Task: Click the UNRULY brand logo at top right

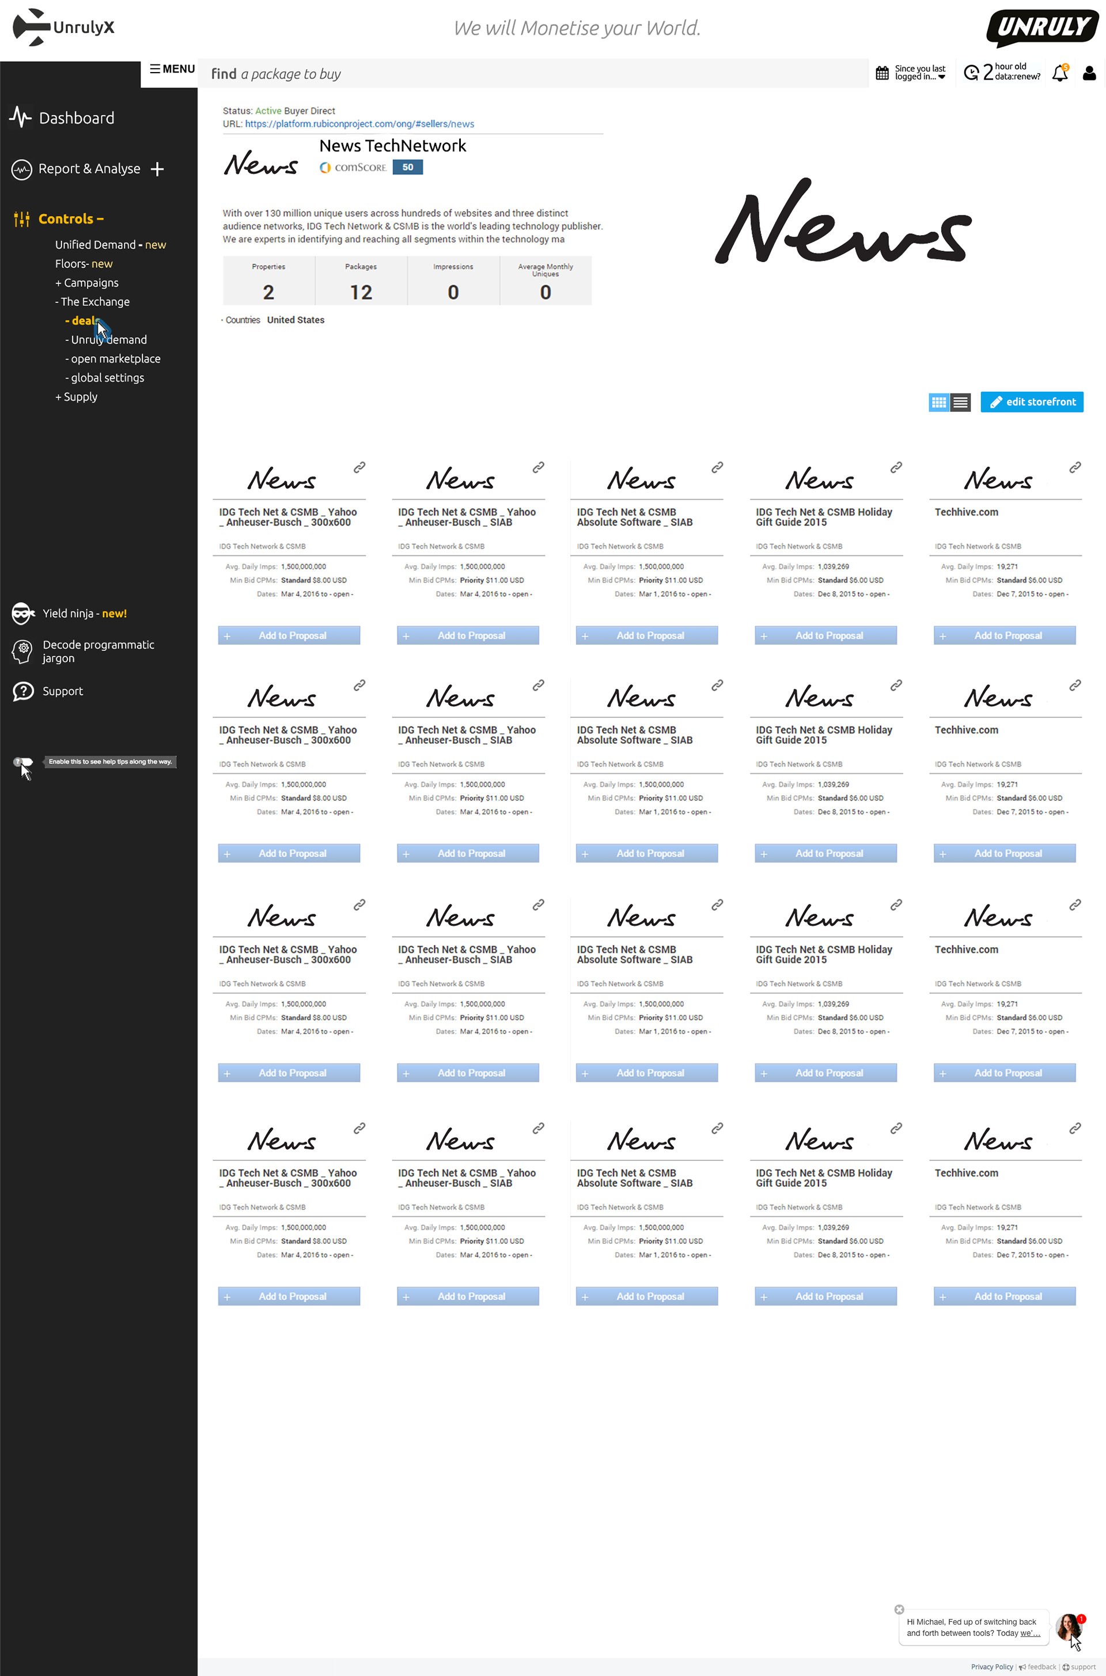Action: click(x=1042, y=28)
